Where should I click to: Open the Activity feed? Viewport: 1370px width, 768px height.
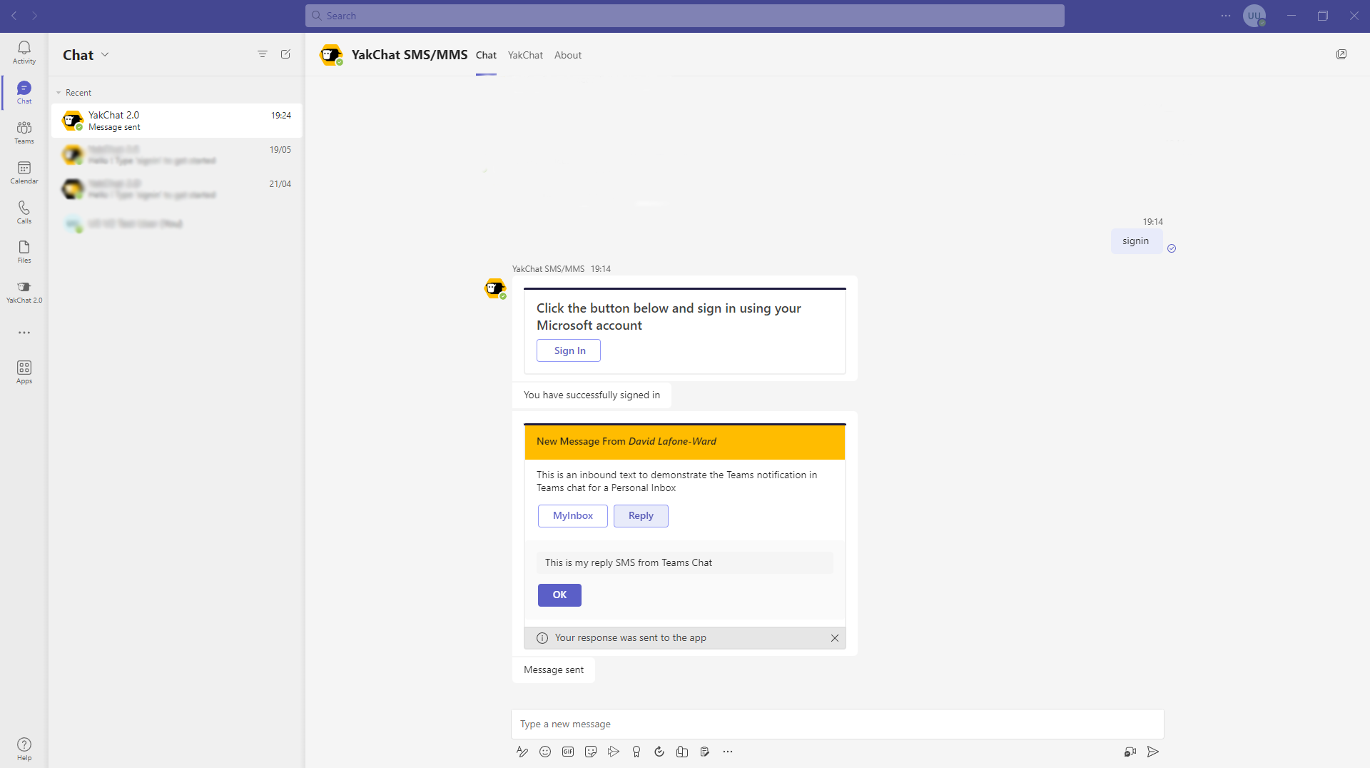pyautogui.click(x=24, y=52)
